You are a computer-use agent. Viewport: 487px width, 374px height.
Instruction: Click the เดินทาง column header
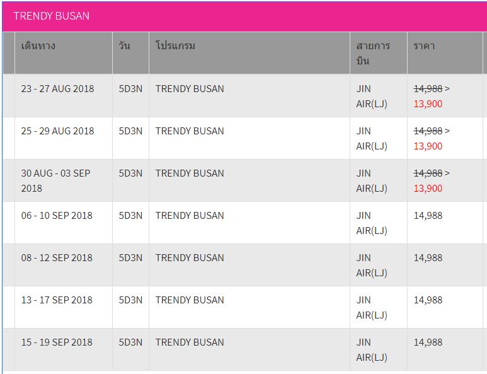point(38,46)
